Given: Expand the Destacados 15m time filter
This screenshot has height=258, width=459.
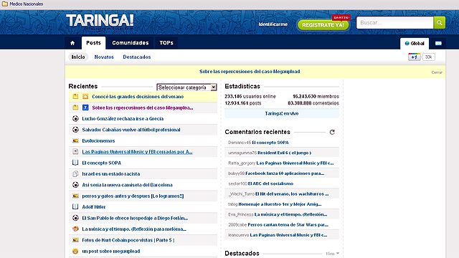Looking at the screenshot, I should pos(333,254).
